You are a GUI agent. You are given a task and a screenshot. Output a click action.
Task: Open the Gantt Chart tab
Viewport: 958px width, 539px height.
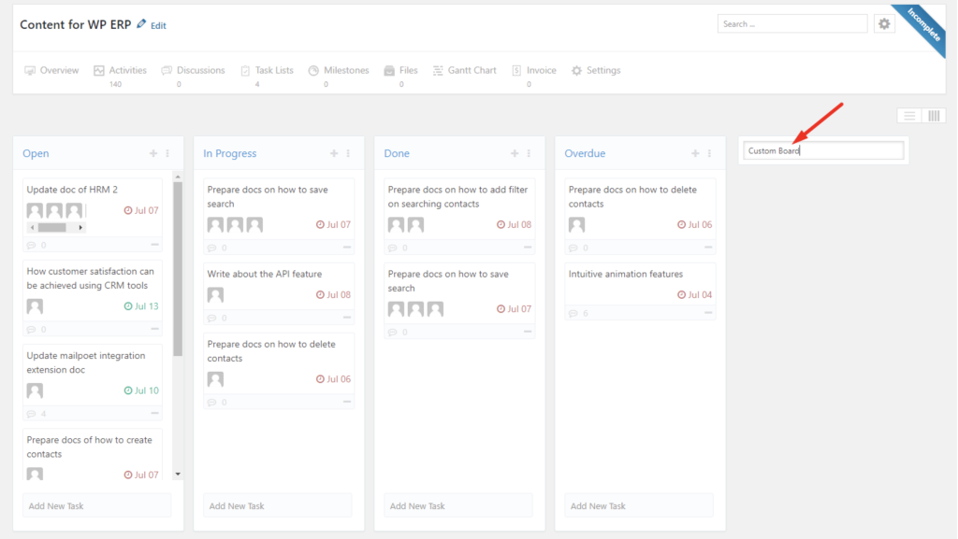coord(465,71)
